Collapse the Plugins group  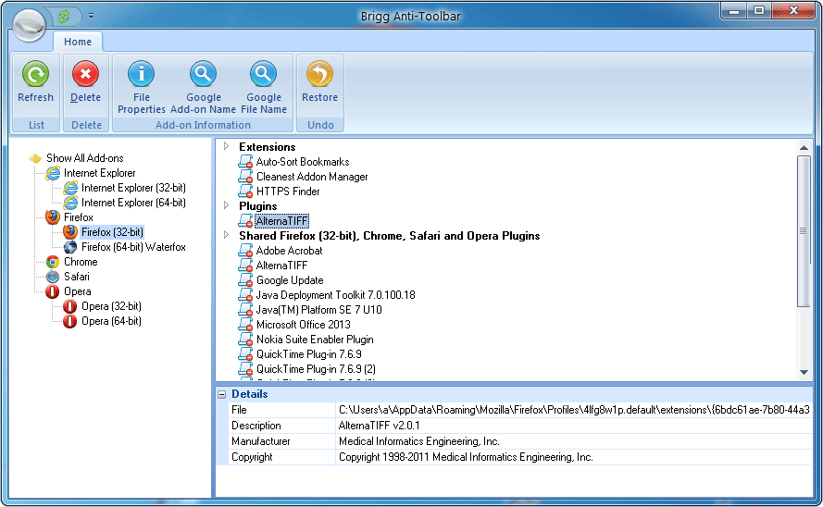[226, 205]
